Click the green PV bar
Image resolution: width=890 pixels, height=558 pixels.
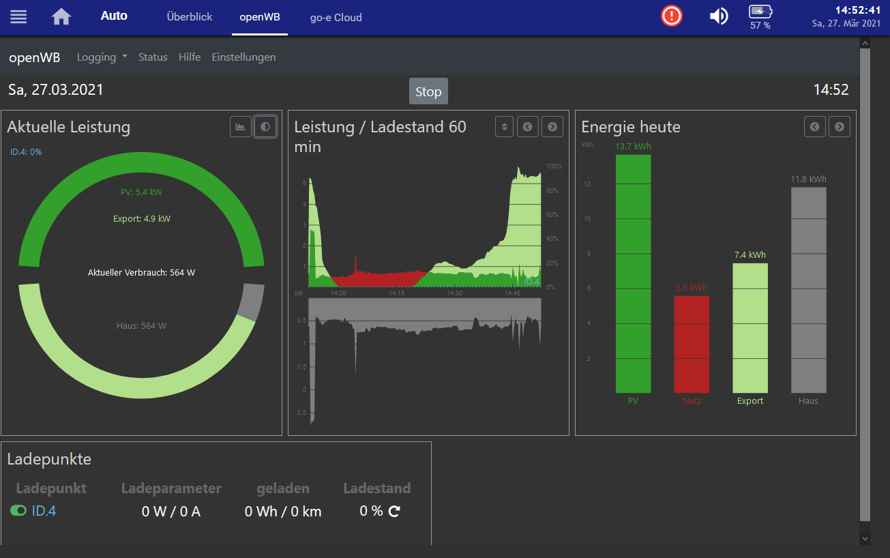(634, 274)
